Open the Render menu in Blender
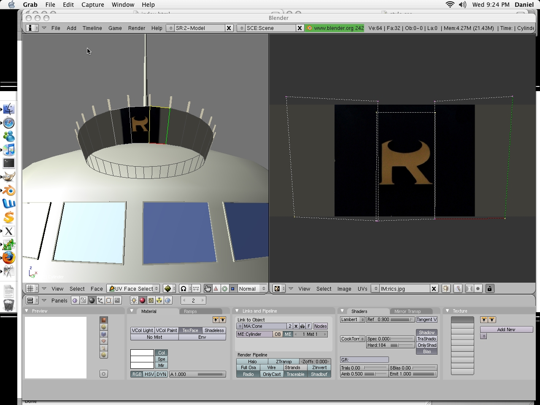The image size is (540, 405). [x=137, y=28]
